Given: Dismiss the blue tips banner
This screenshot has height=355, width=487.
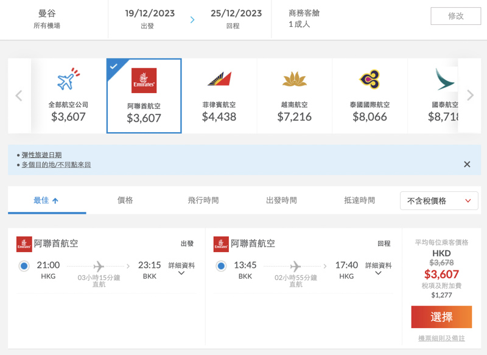Looking at the screenshot, I should point(467,164).
